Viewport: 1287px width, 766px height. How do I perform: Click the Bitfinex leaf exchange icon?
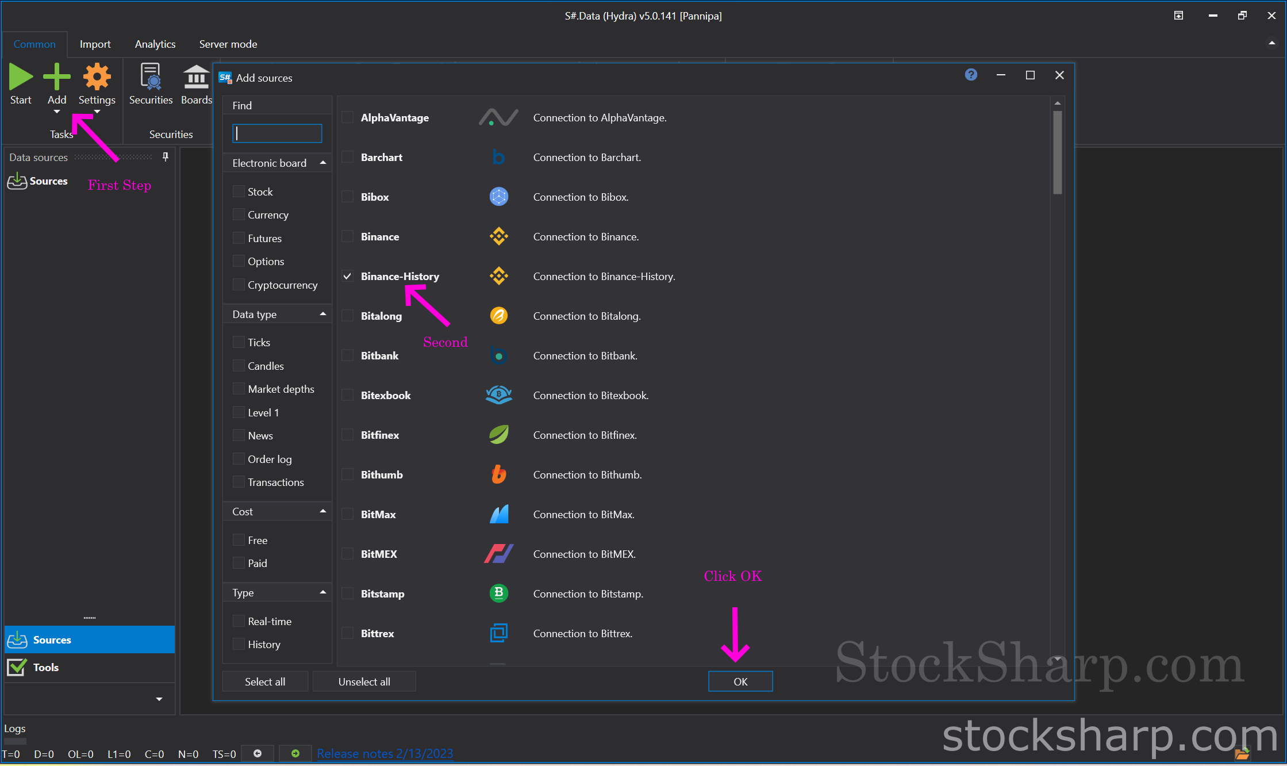coord(500,435)
